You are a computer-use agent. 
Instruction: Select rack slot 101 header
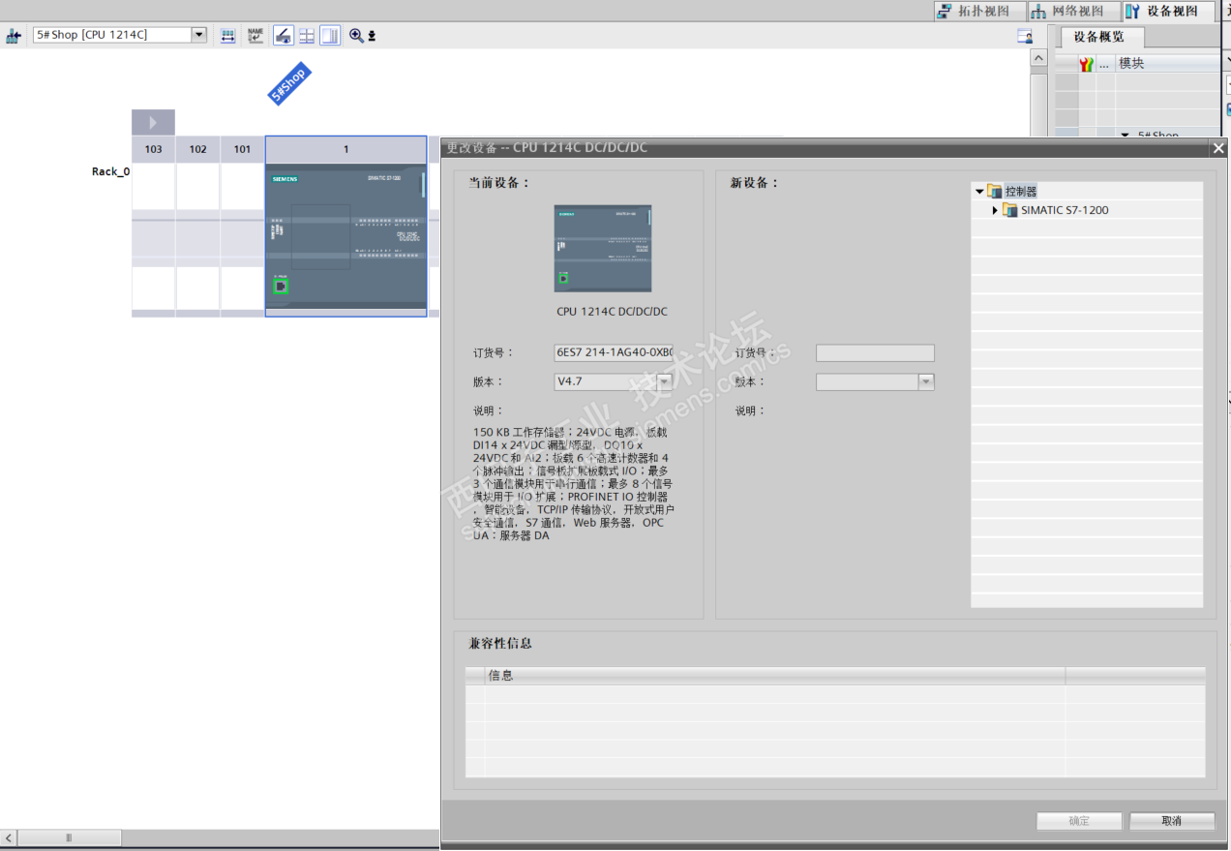coord(242,149)
